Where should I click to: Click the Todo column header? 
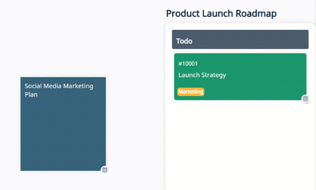(184, 41)
